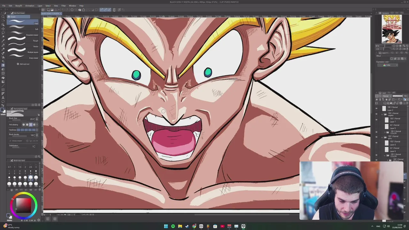
Task: Open the Layer menu
Action: (x=40, y=6)
